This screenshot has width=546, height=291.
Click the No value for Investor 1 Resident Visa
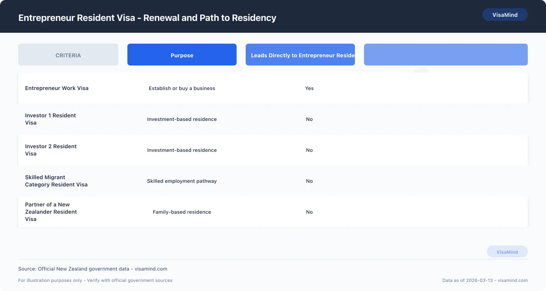(309, 119)
